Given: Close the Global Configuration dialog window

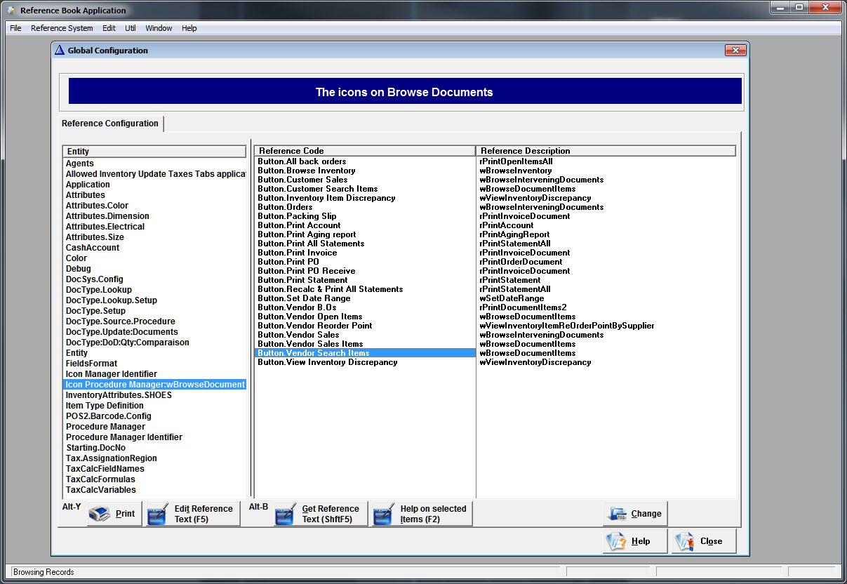Looking at the screenshot, I should [x=735, y=51].
